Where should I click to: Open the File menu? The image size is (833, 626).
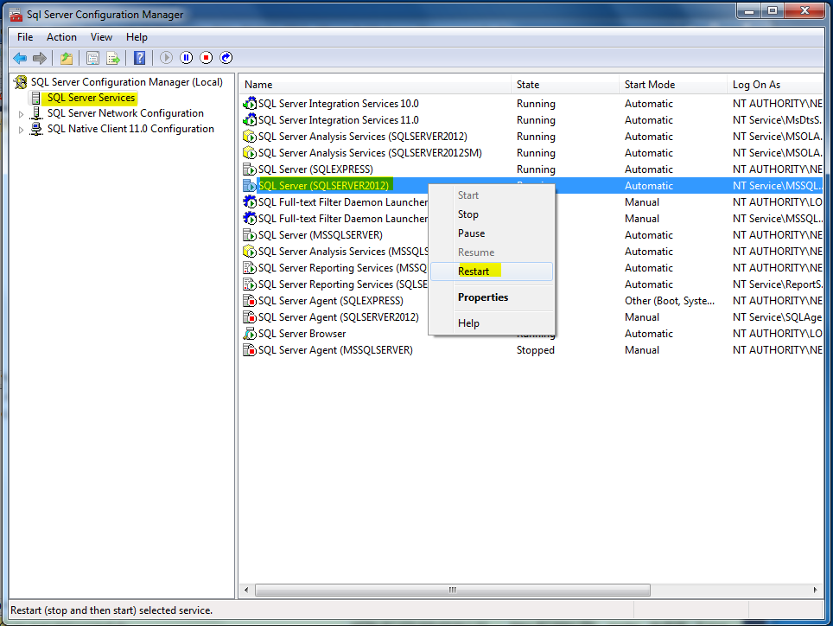25,37
